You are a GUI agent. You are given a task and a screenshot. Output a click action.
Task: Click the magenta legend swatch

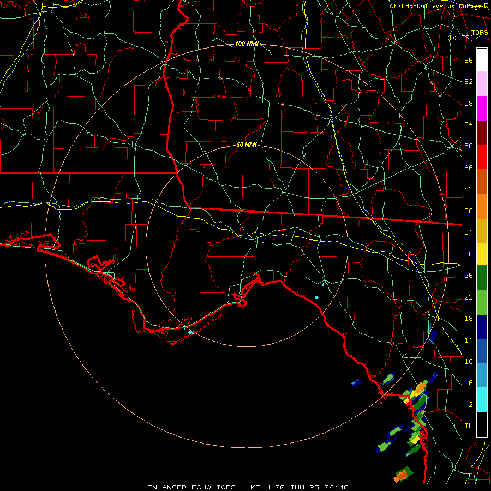coord(482,109)
